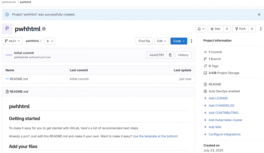Open Use the template at the bottom link

[x=155, y=136]
